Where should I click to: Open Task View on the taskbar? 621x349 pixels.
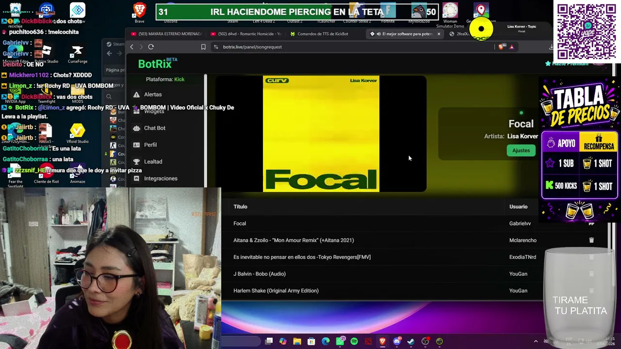[x=269, y=341]
